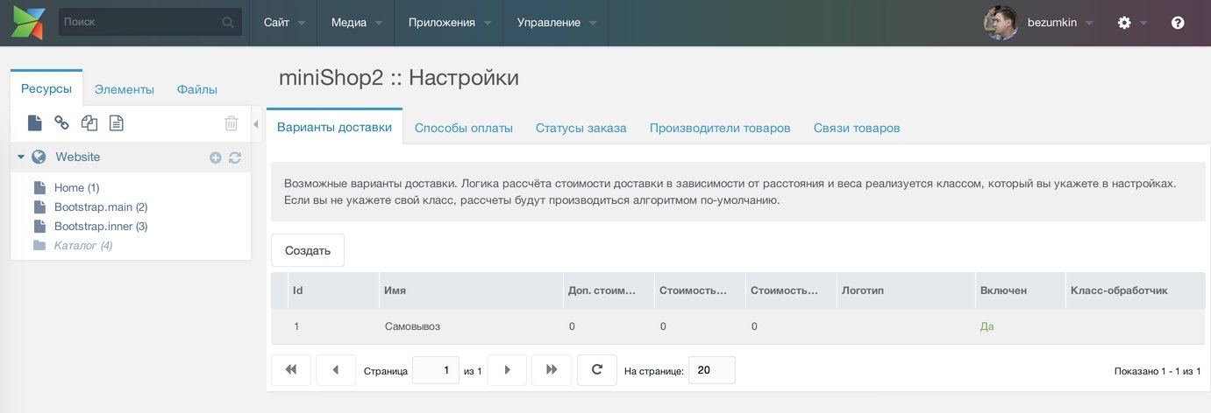Switch to Производители товаров tab
Image resolution: width=1211 pixels, height=413 pixels.
pyautogui.click(x=720, y=128)
